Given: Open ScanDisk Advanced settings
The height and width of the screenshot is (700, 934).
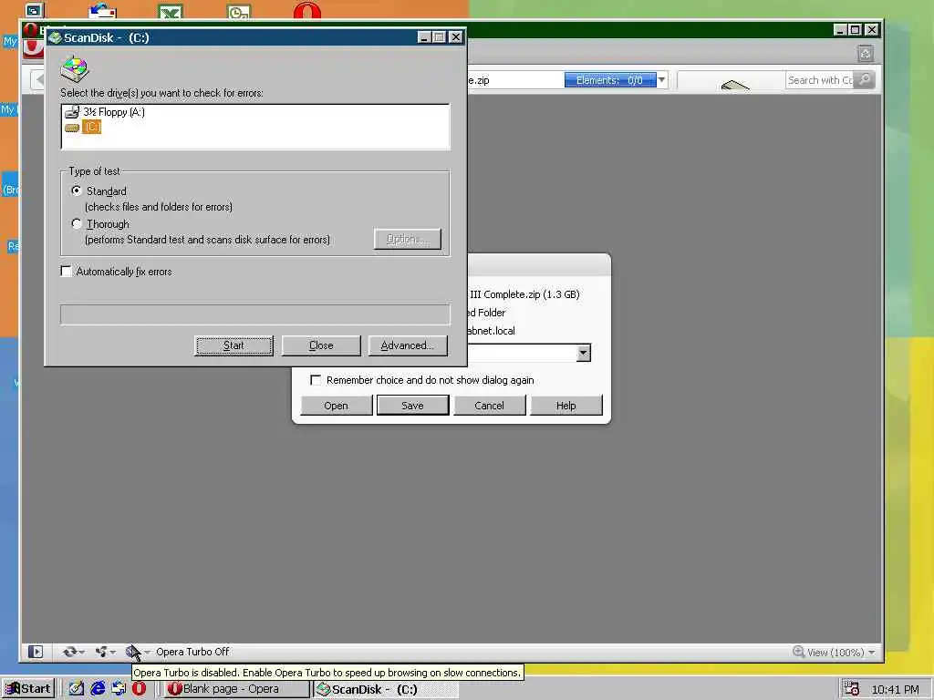Looking at the screenshot, I should pos(408,345).
